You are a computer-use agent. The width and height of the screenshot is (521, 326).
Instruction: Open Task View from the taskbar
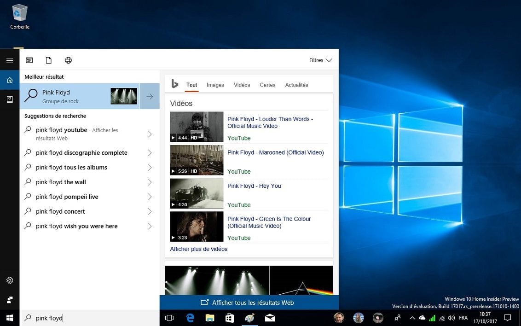(169, 318)
